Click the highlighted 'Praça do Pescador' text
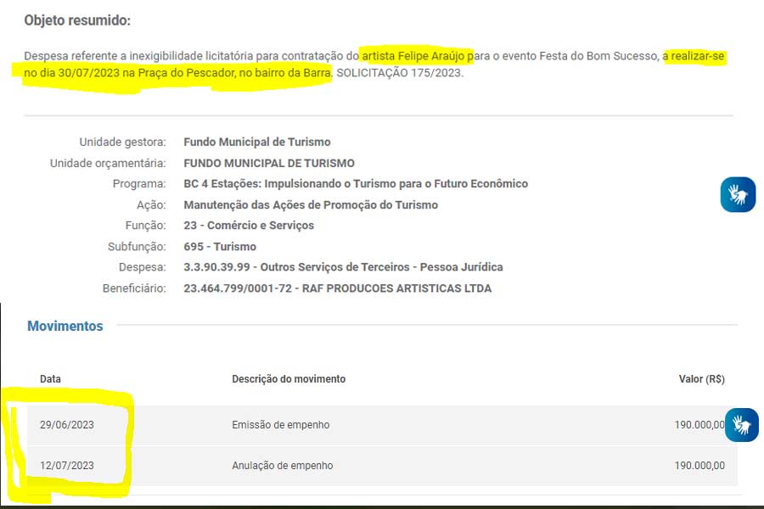The height and width of the screenshot is (509, 764). point(187,73)
